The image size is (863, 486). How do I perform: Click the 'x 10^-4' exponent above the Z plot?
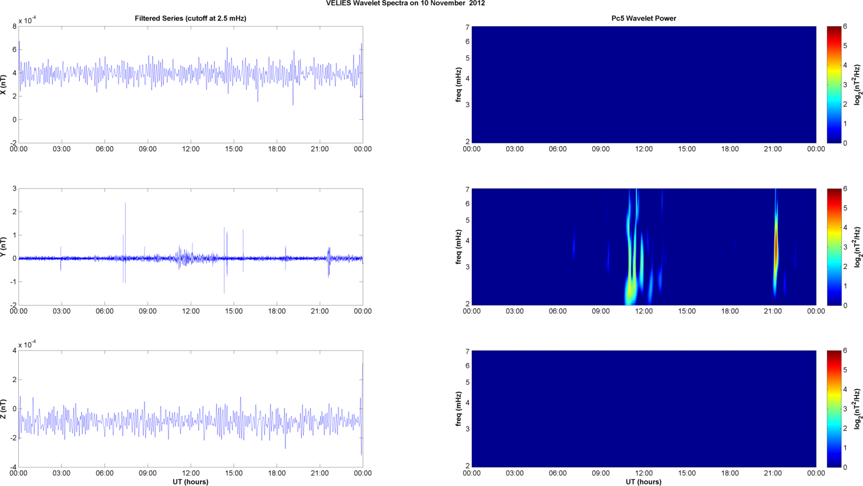pos(27,344)
